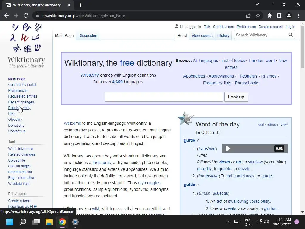Image resolution: width=305 pixels, height=229 pixels.
Task: Switch to the Discussion tab
Action: [x=88, y=36]
